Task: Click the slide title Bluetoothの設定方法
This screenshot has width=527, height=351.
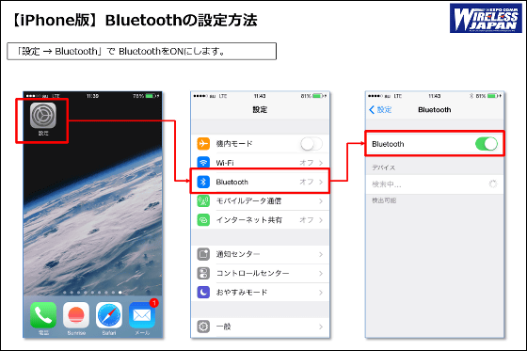Action: click(x=182, y=20)
